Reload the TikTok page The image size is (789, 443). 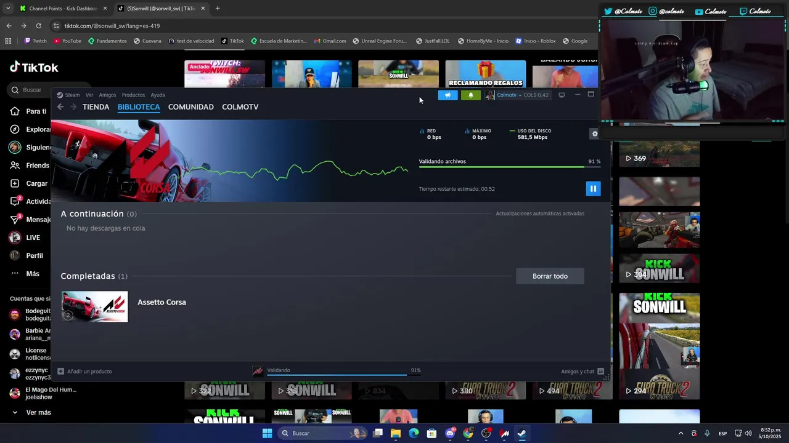[x=38, y=26]
